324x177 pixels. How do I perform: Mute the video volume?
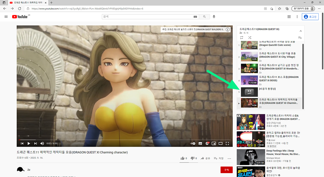pyautogui.click(x=42, y=144)
